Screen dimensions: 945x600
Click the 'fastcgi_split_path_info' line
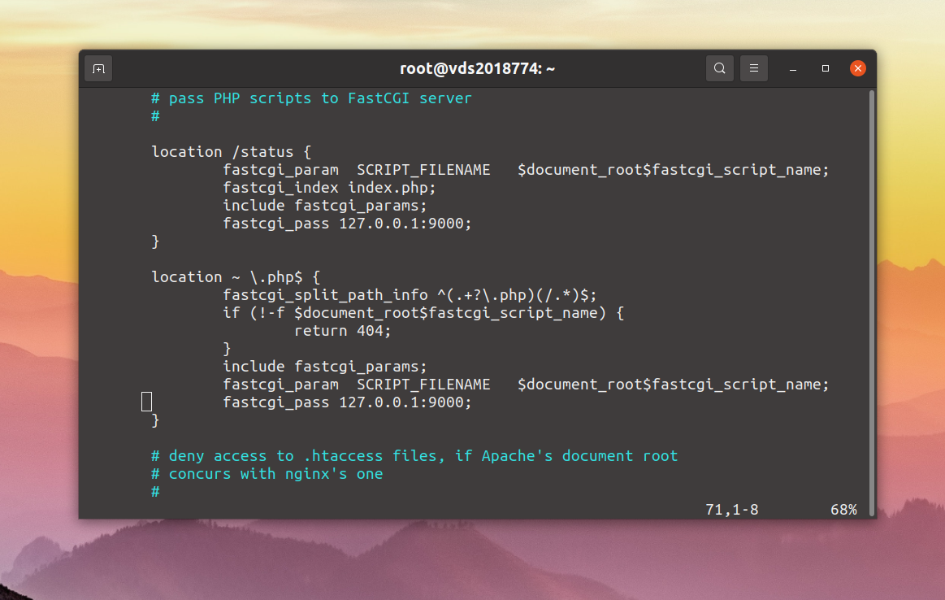(x=410, y=295)
